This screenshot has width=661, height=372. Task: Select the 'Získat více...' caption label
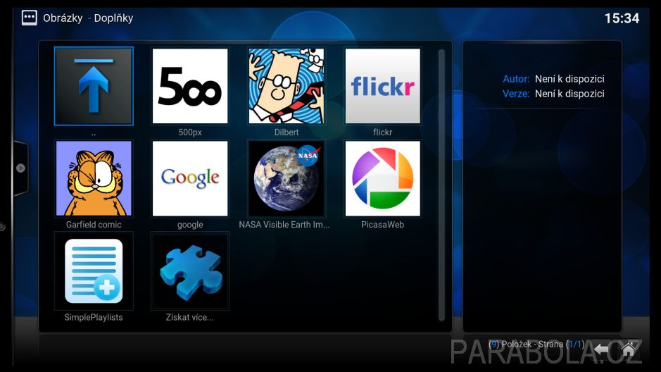(189, 317)
